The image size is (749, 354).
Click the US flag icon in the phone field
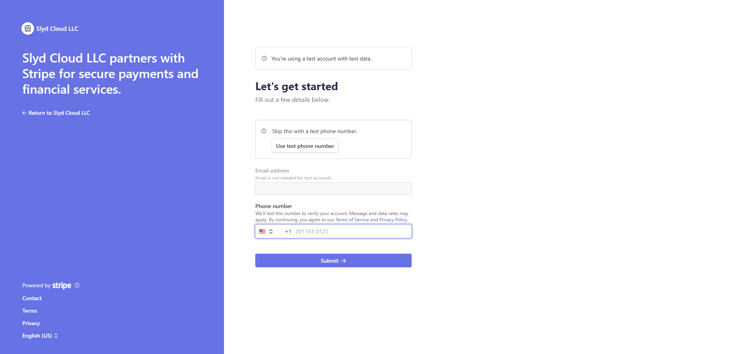click(262, 231)
